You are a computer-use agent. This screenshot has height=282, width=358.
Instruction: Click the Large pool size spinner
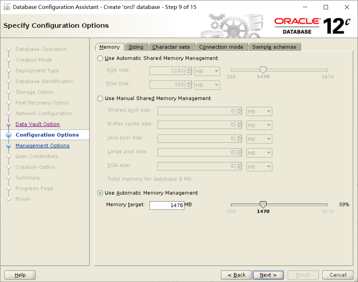click(x=239, y=152)
